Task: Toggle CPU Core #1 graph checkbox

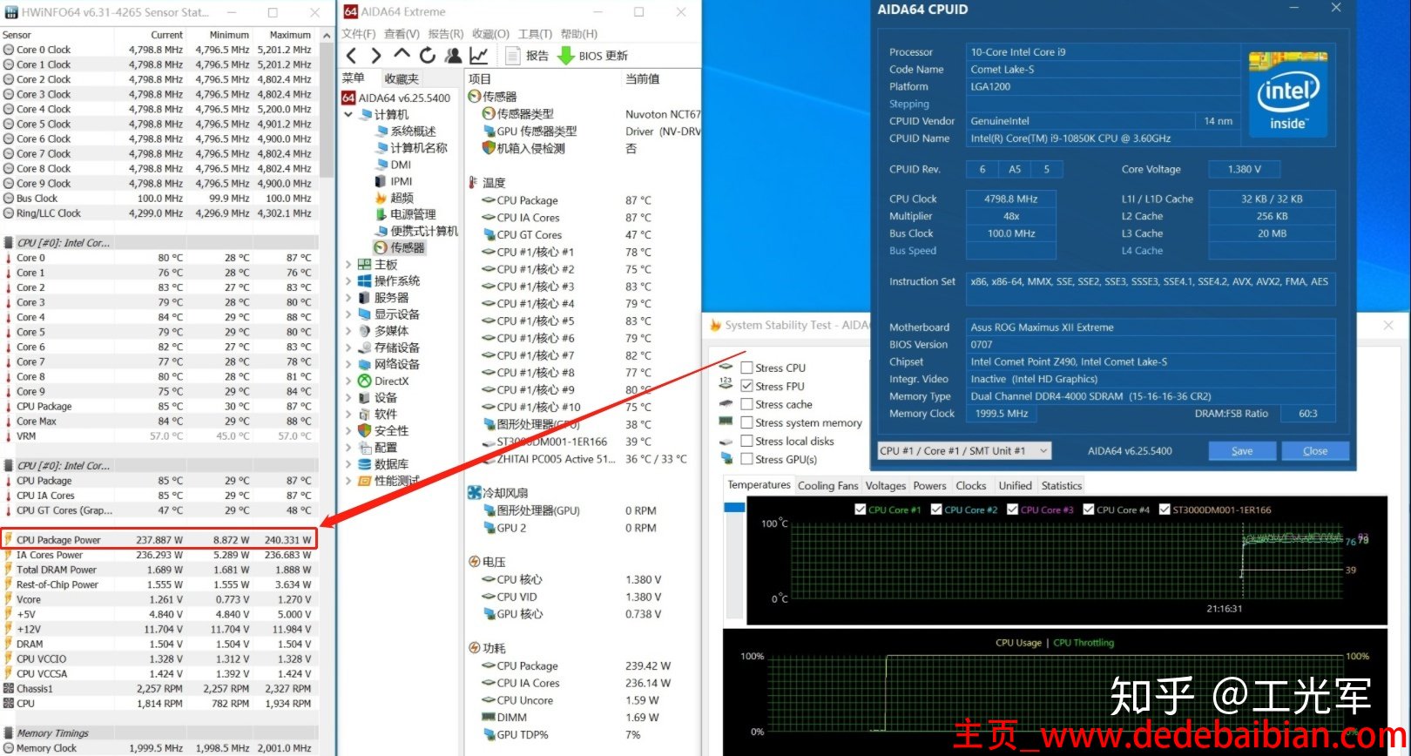Action: tap(861, 510)
